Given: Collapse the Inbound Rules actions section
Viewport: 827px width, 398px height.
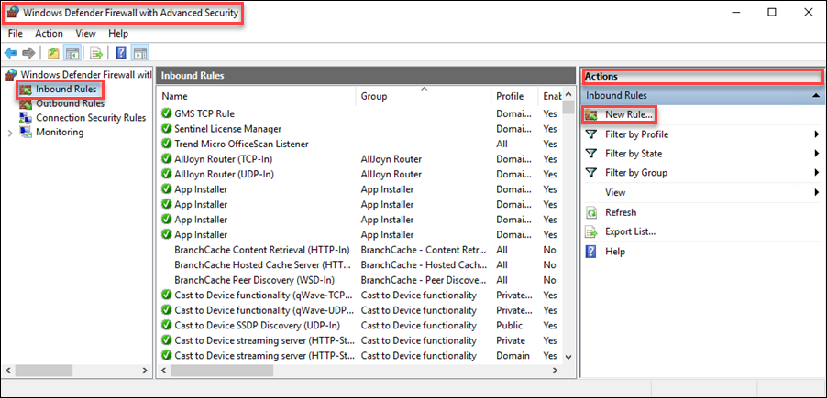Looking at the screenshot, I should [815, 95].
